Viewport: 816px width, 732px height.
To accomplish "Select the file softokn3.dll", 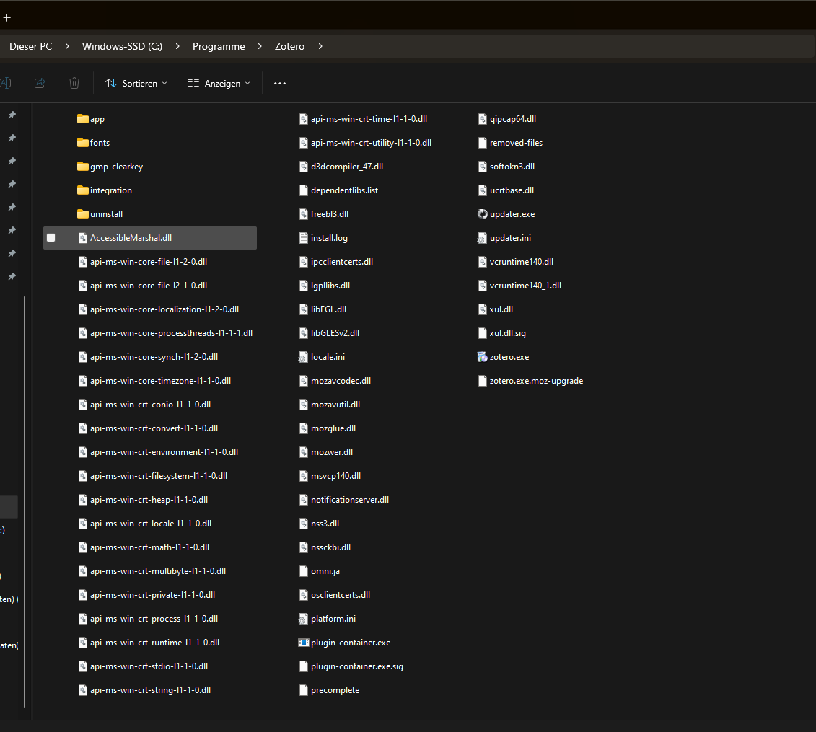I will point(512,167).
